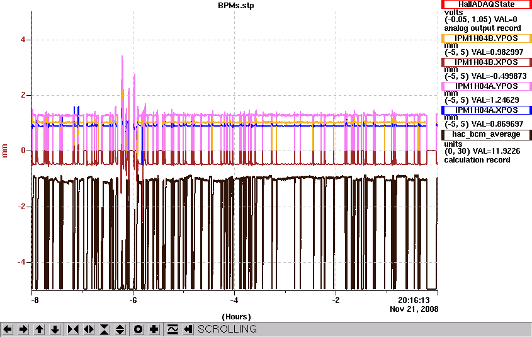532x337 pixels.
Task: Click the waveform graph mode icon
Action: click(173, 329)
